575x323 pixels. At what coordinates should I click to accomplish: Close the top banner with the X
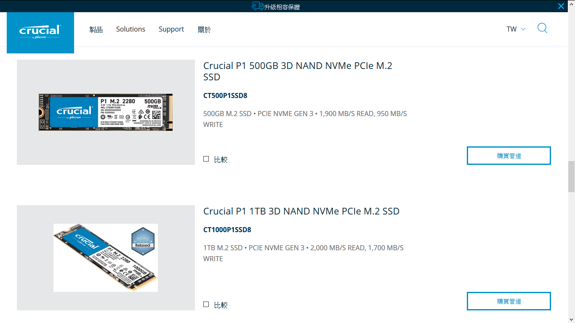click(561, 6)
